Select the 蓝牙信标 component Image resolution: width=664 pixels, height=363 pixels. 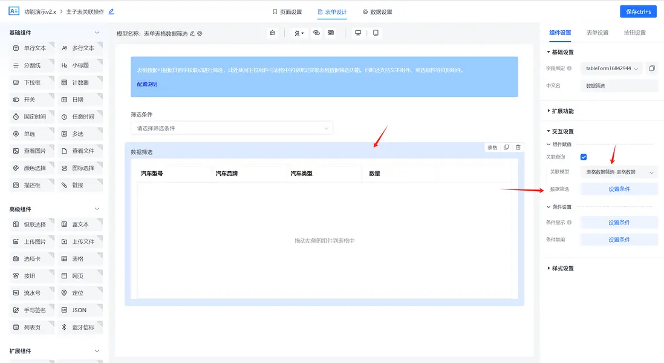point(80,327)
